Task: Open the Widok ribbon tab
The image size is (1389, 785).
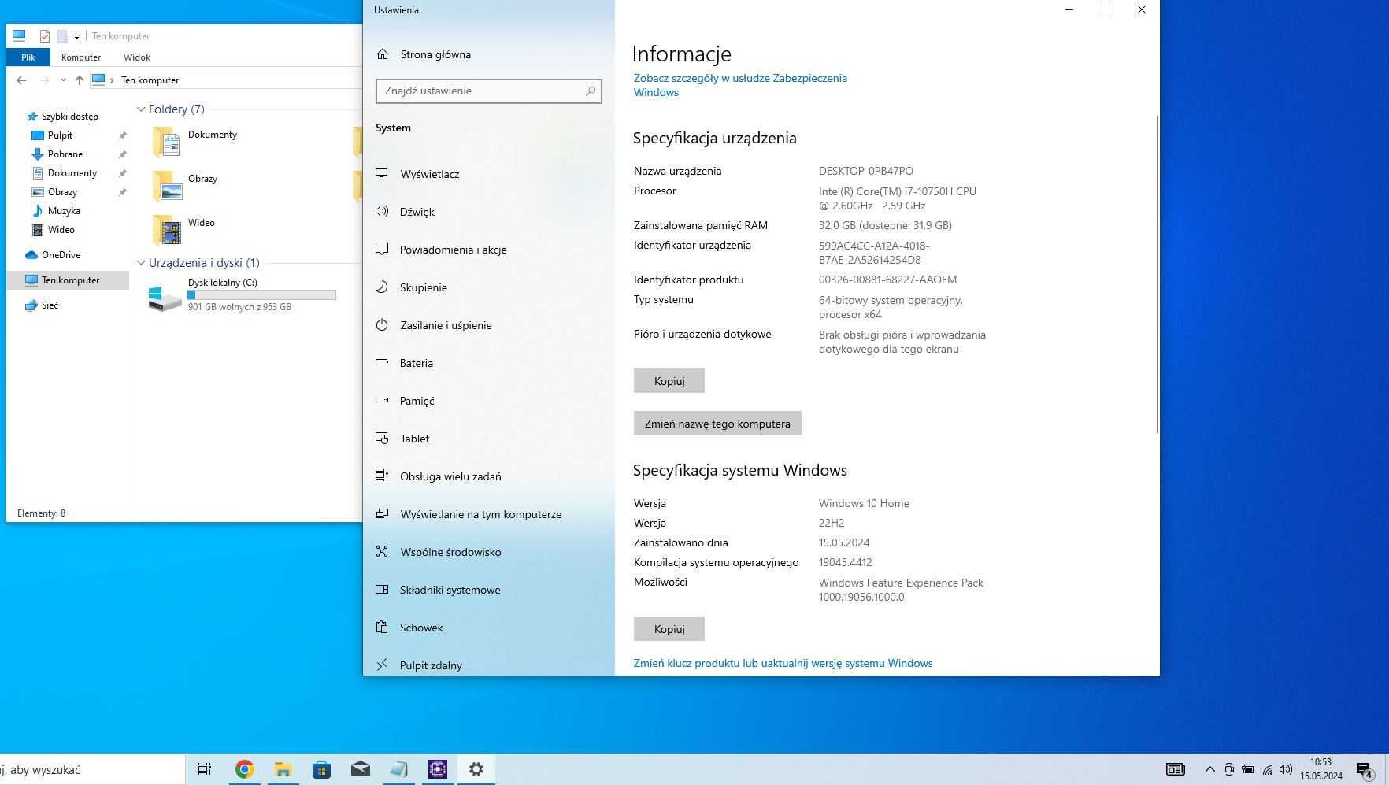Action: pyautogui.click(x=137, y=57)
